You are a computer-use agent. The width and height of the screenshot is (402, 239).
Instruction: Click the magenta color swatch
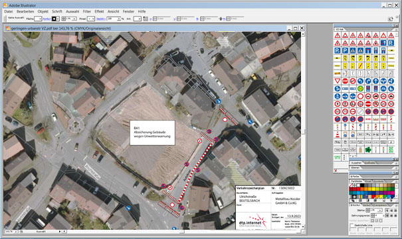click(393, 193)
